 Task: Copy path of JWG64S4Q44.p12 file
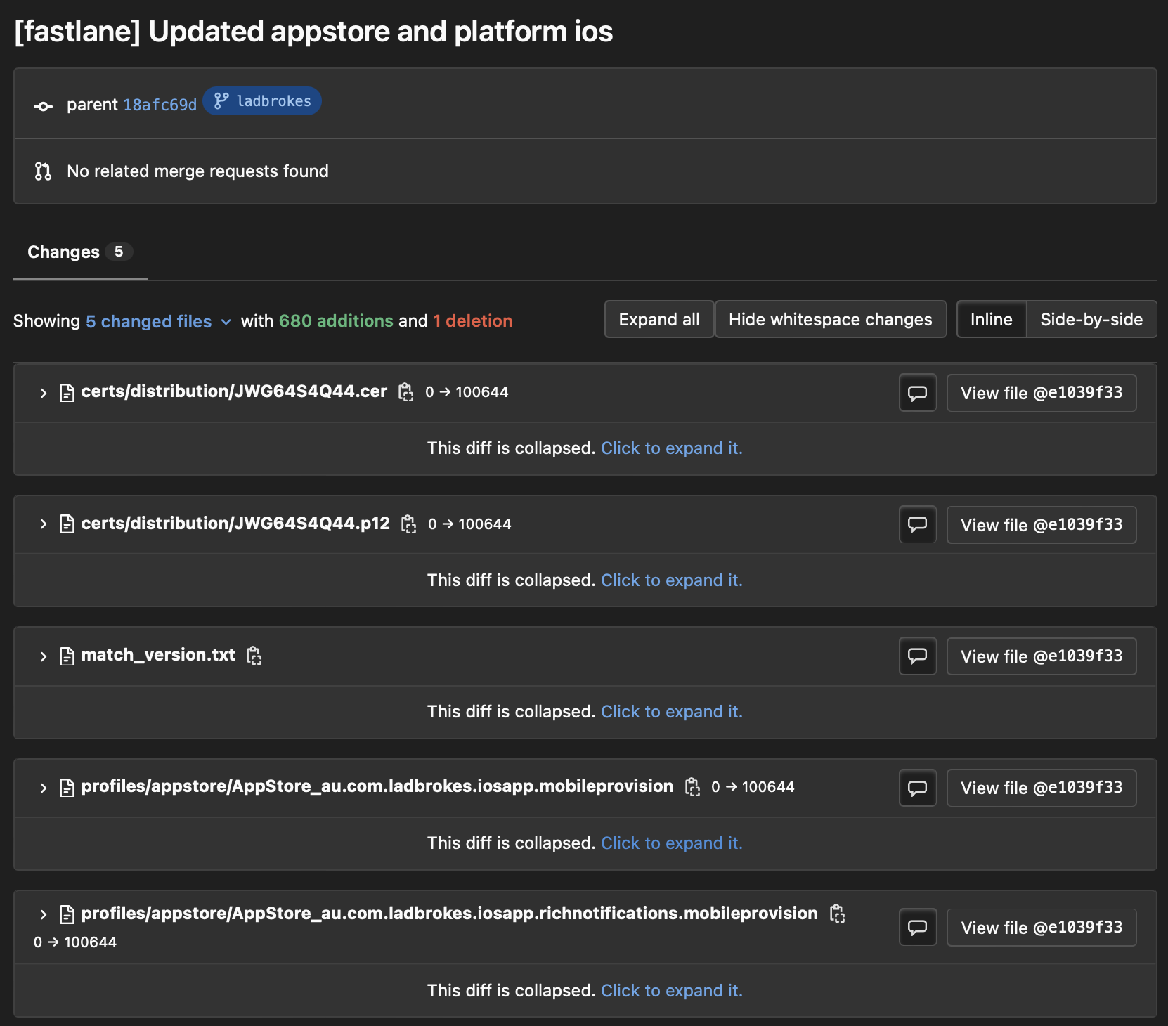pyautogui.click(x=409, y=524)
